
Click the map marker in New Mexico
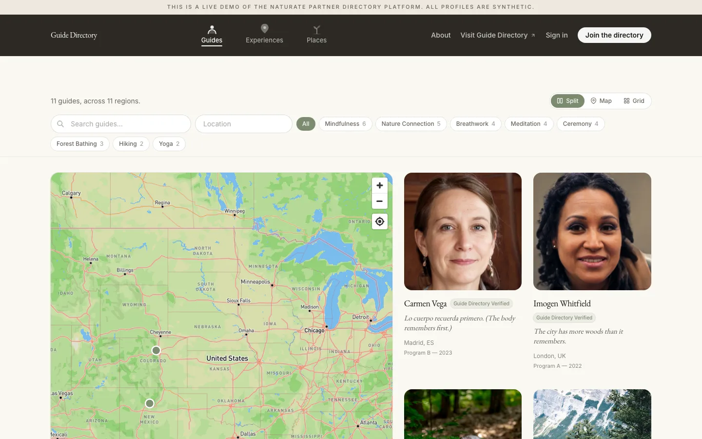click(150, 403)
